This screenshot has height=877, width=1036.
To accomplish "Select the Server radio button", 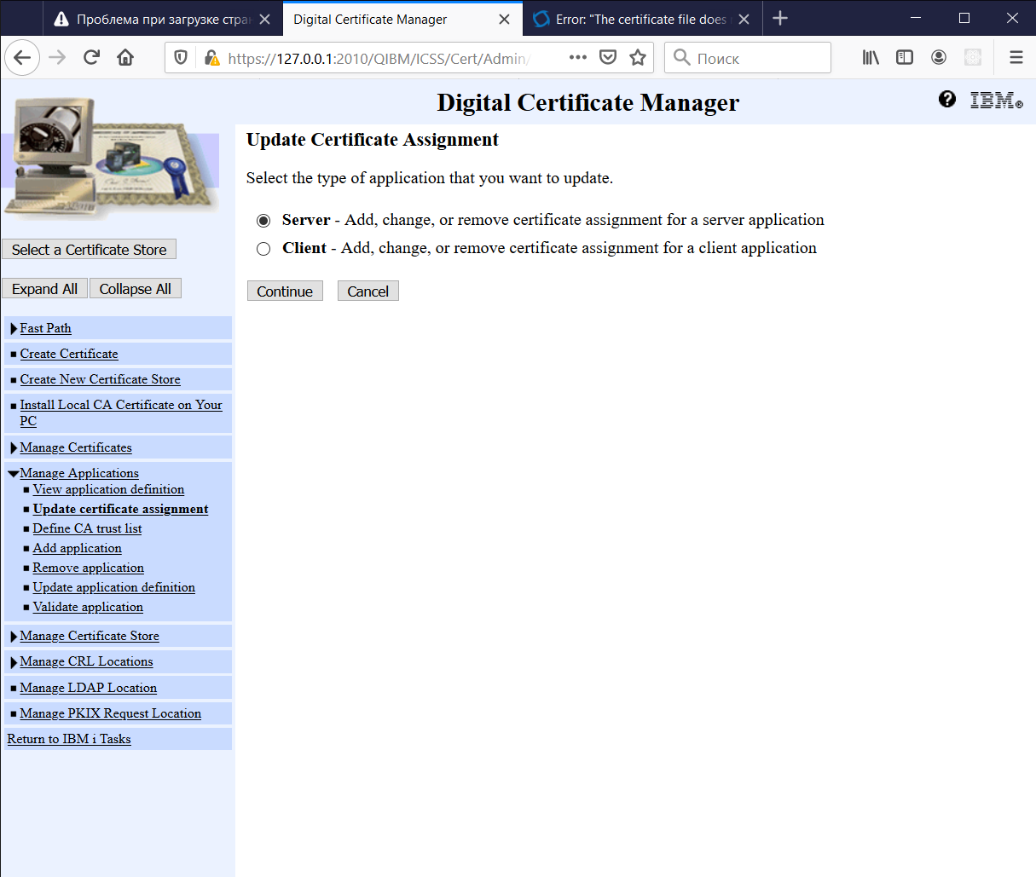I will tap(263, 221).
